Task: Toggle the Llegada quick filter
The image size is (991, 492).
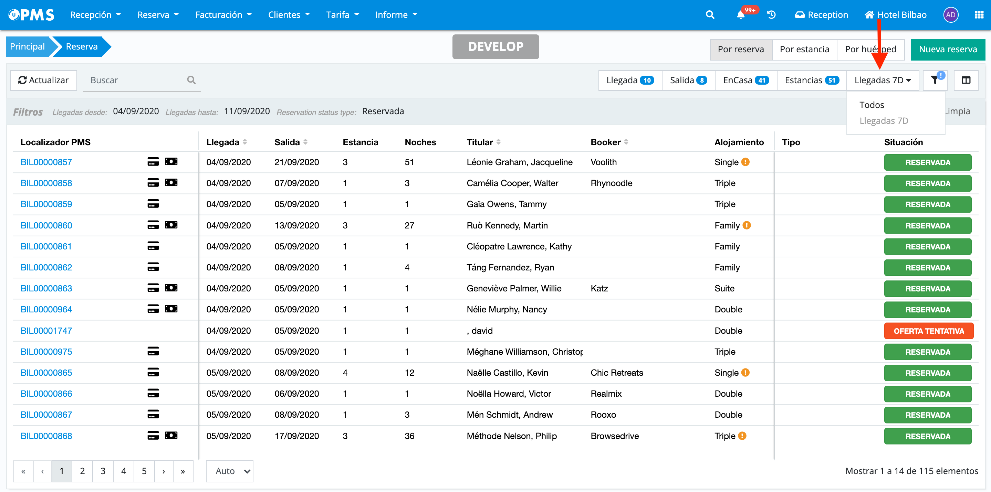Action: (x=630, y=80)
